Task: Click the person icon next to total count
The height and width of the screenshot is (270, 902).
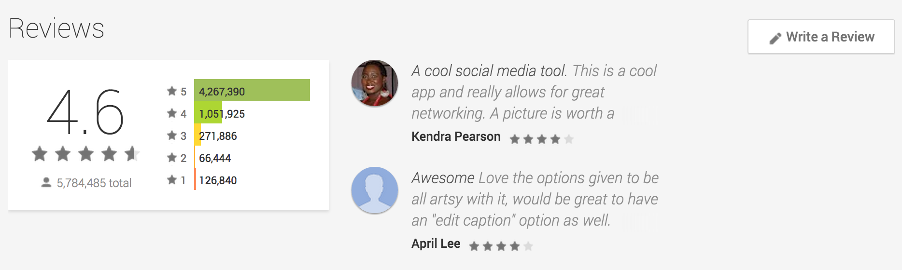Action: [x=46, y=182]
